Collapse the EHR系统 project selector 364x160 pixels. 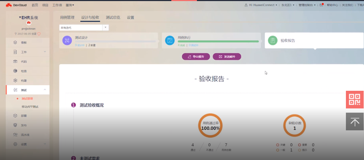(28, 18)
